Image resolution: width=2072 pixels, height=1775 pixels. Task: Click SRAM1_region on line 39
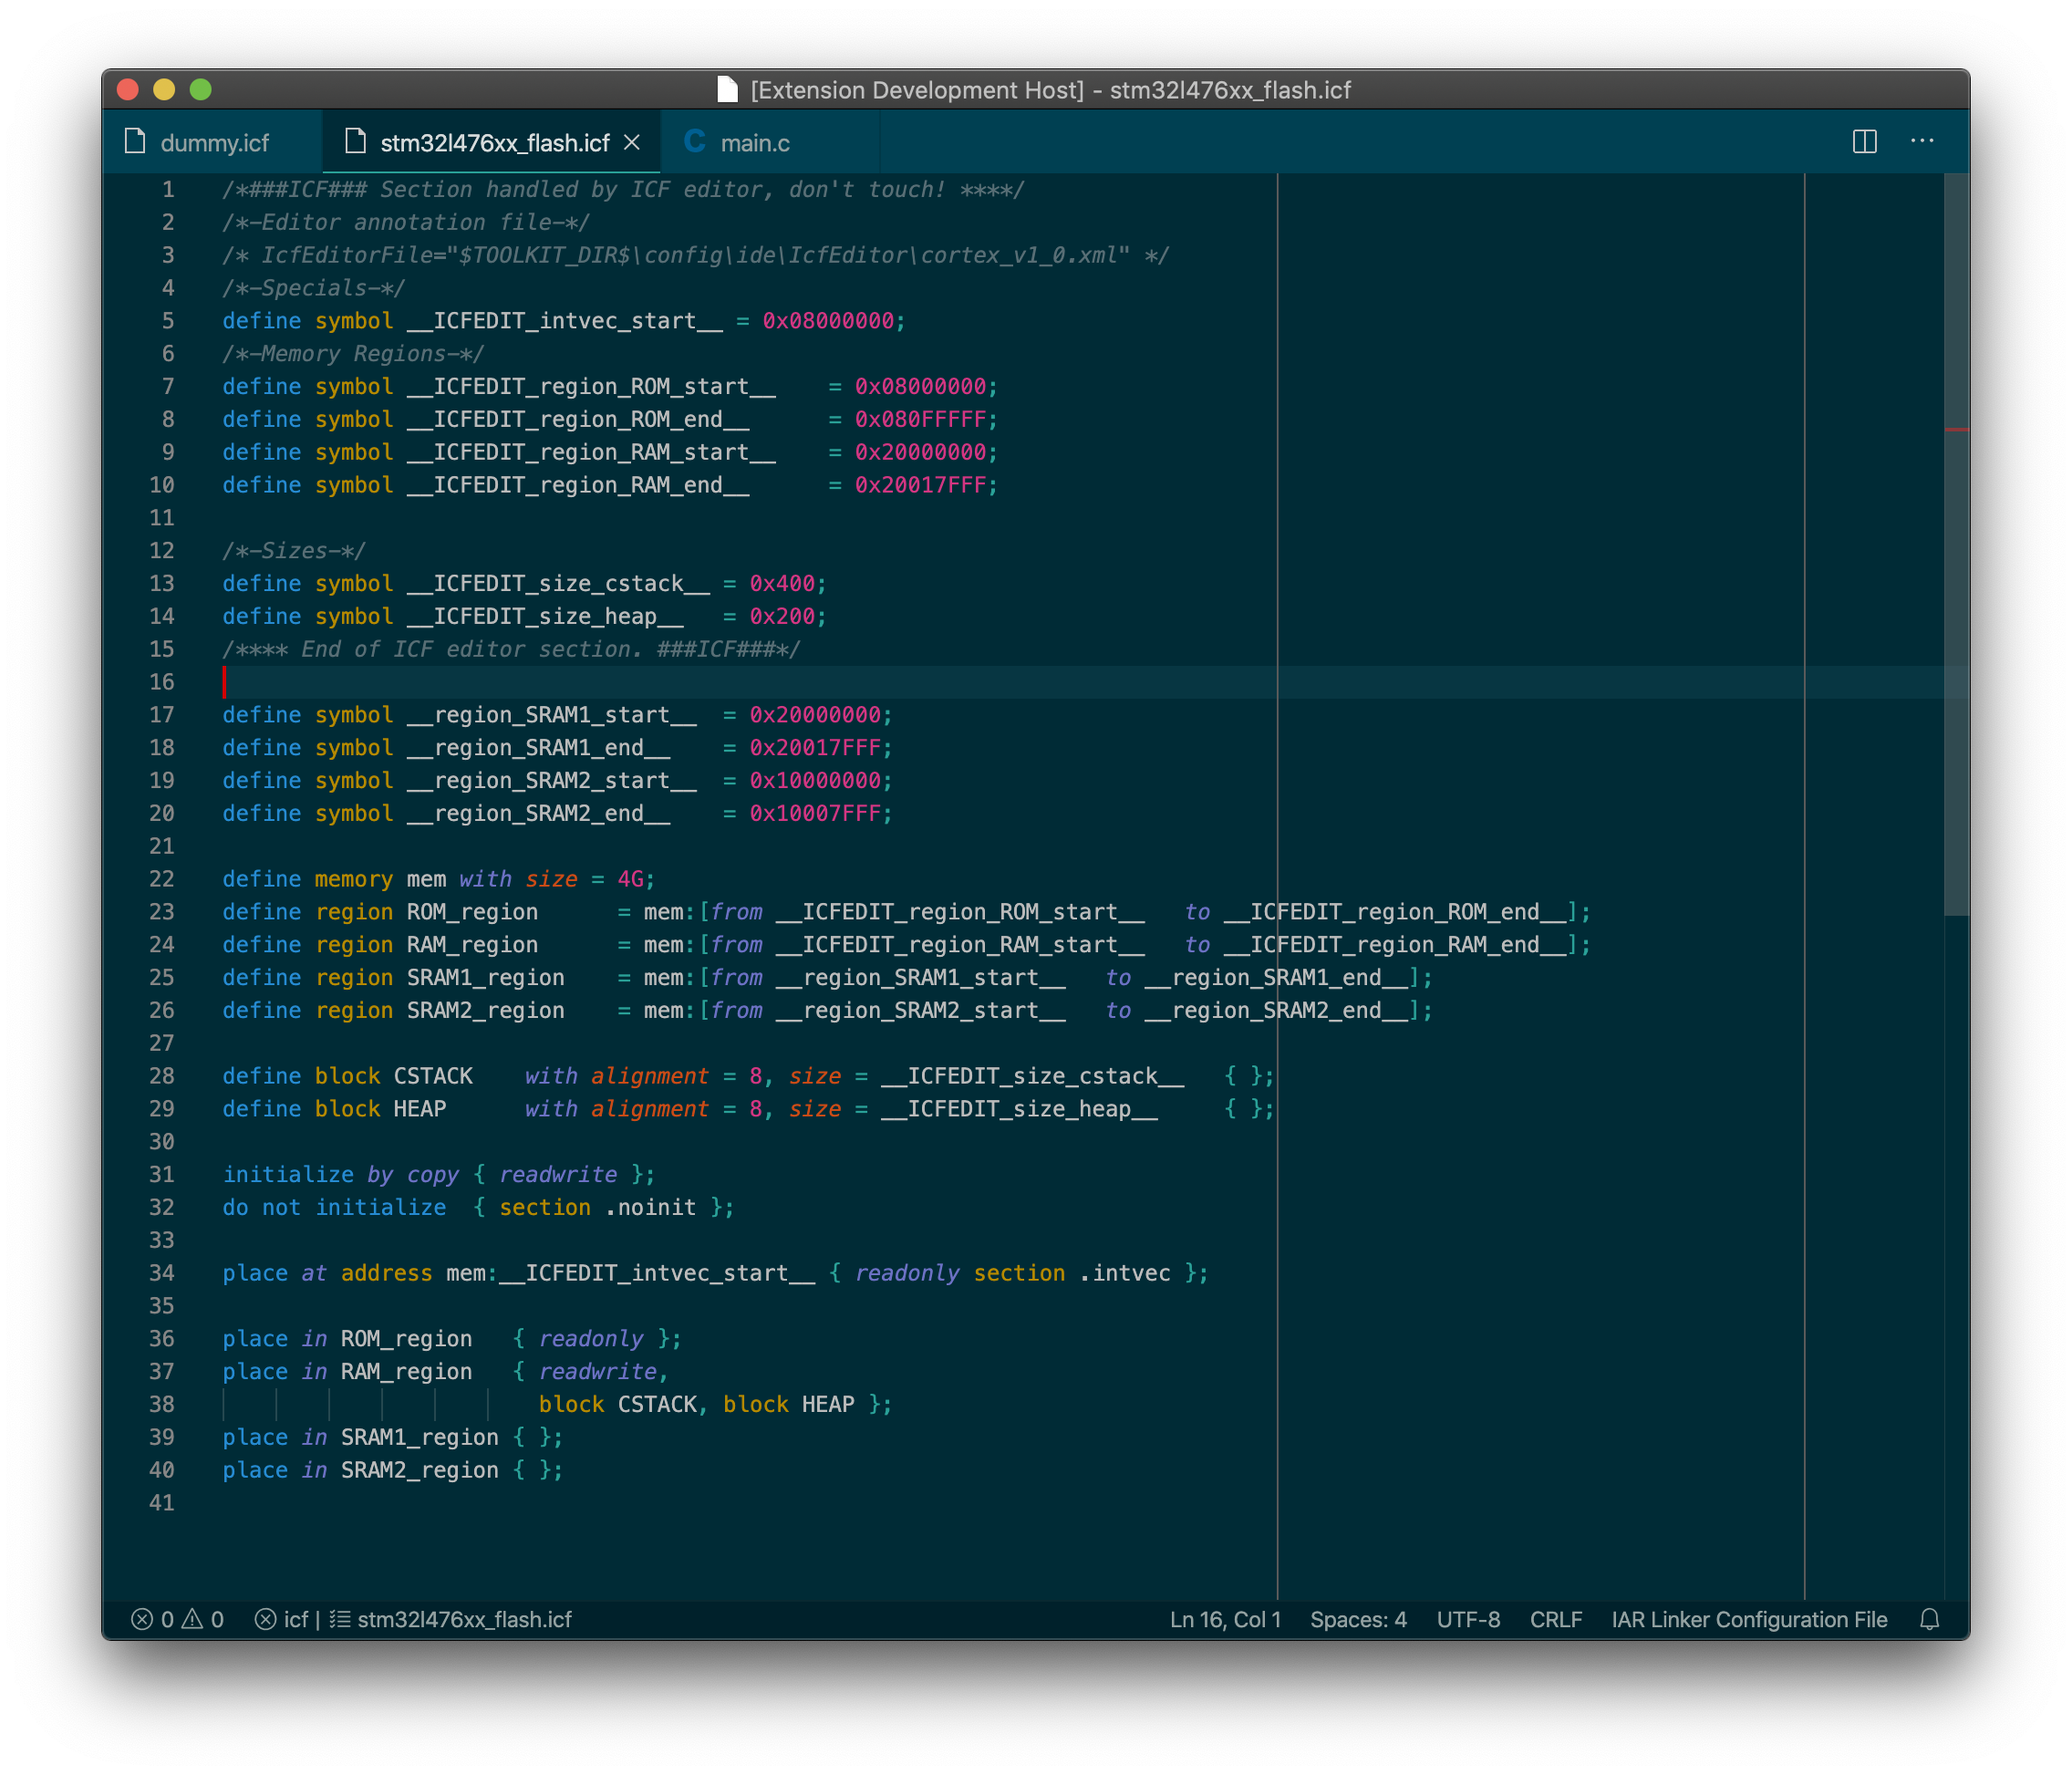tap(420, 1438)
